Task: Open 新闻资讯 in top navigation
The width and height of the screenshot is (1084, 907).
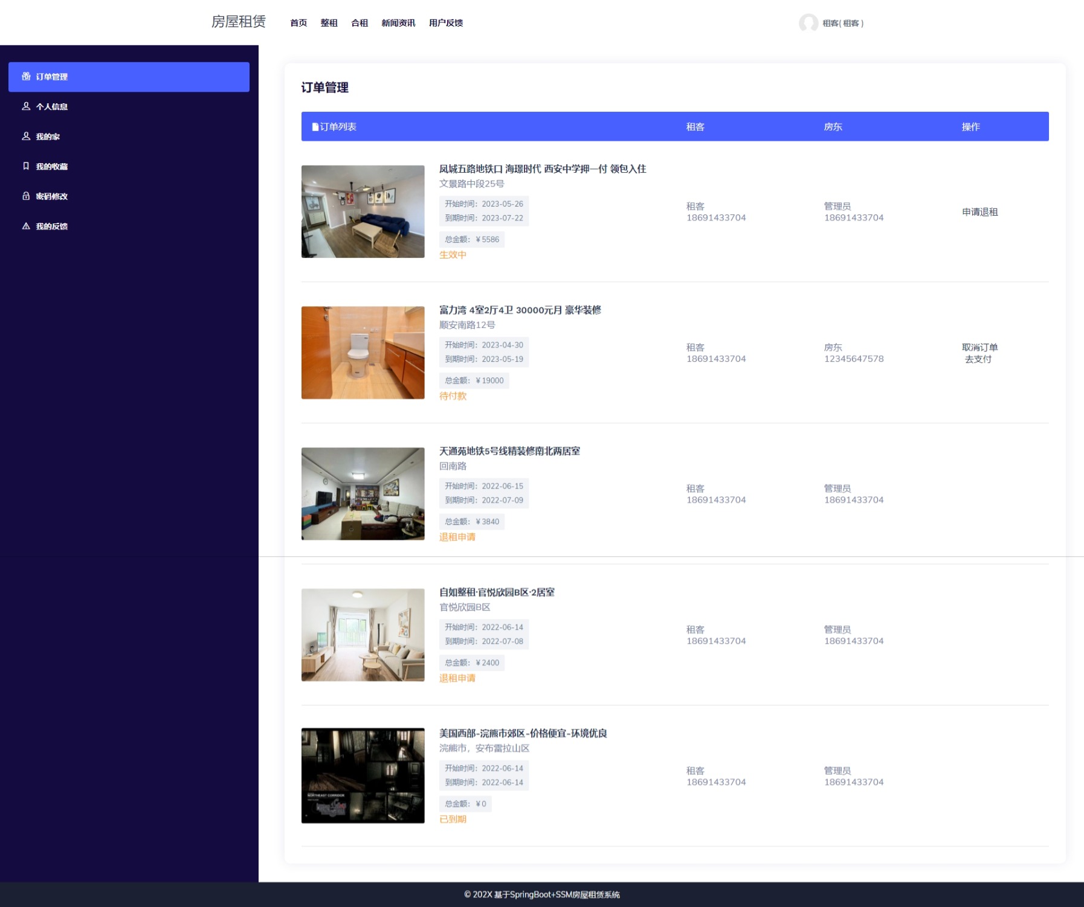Action: click(x=398, y=23)
